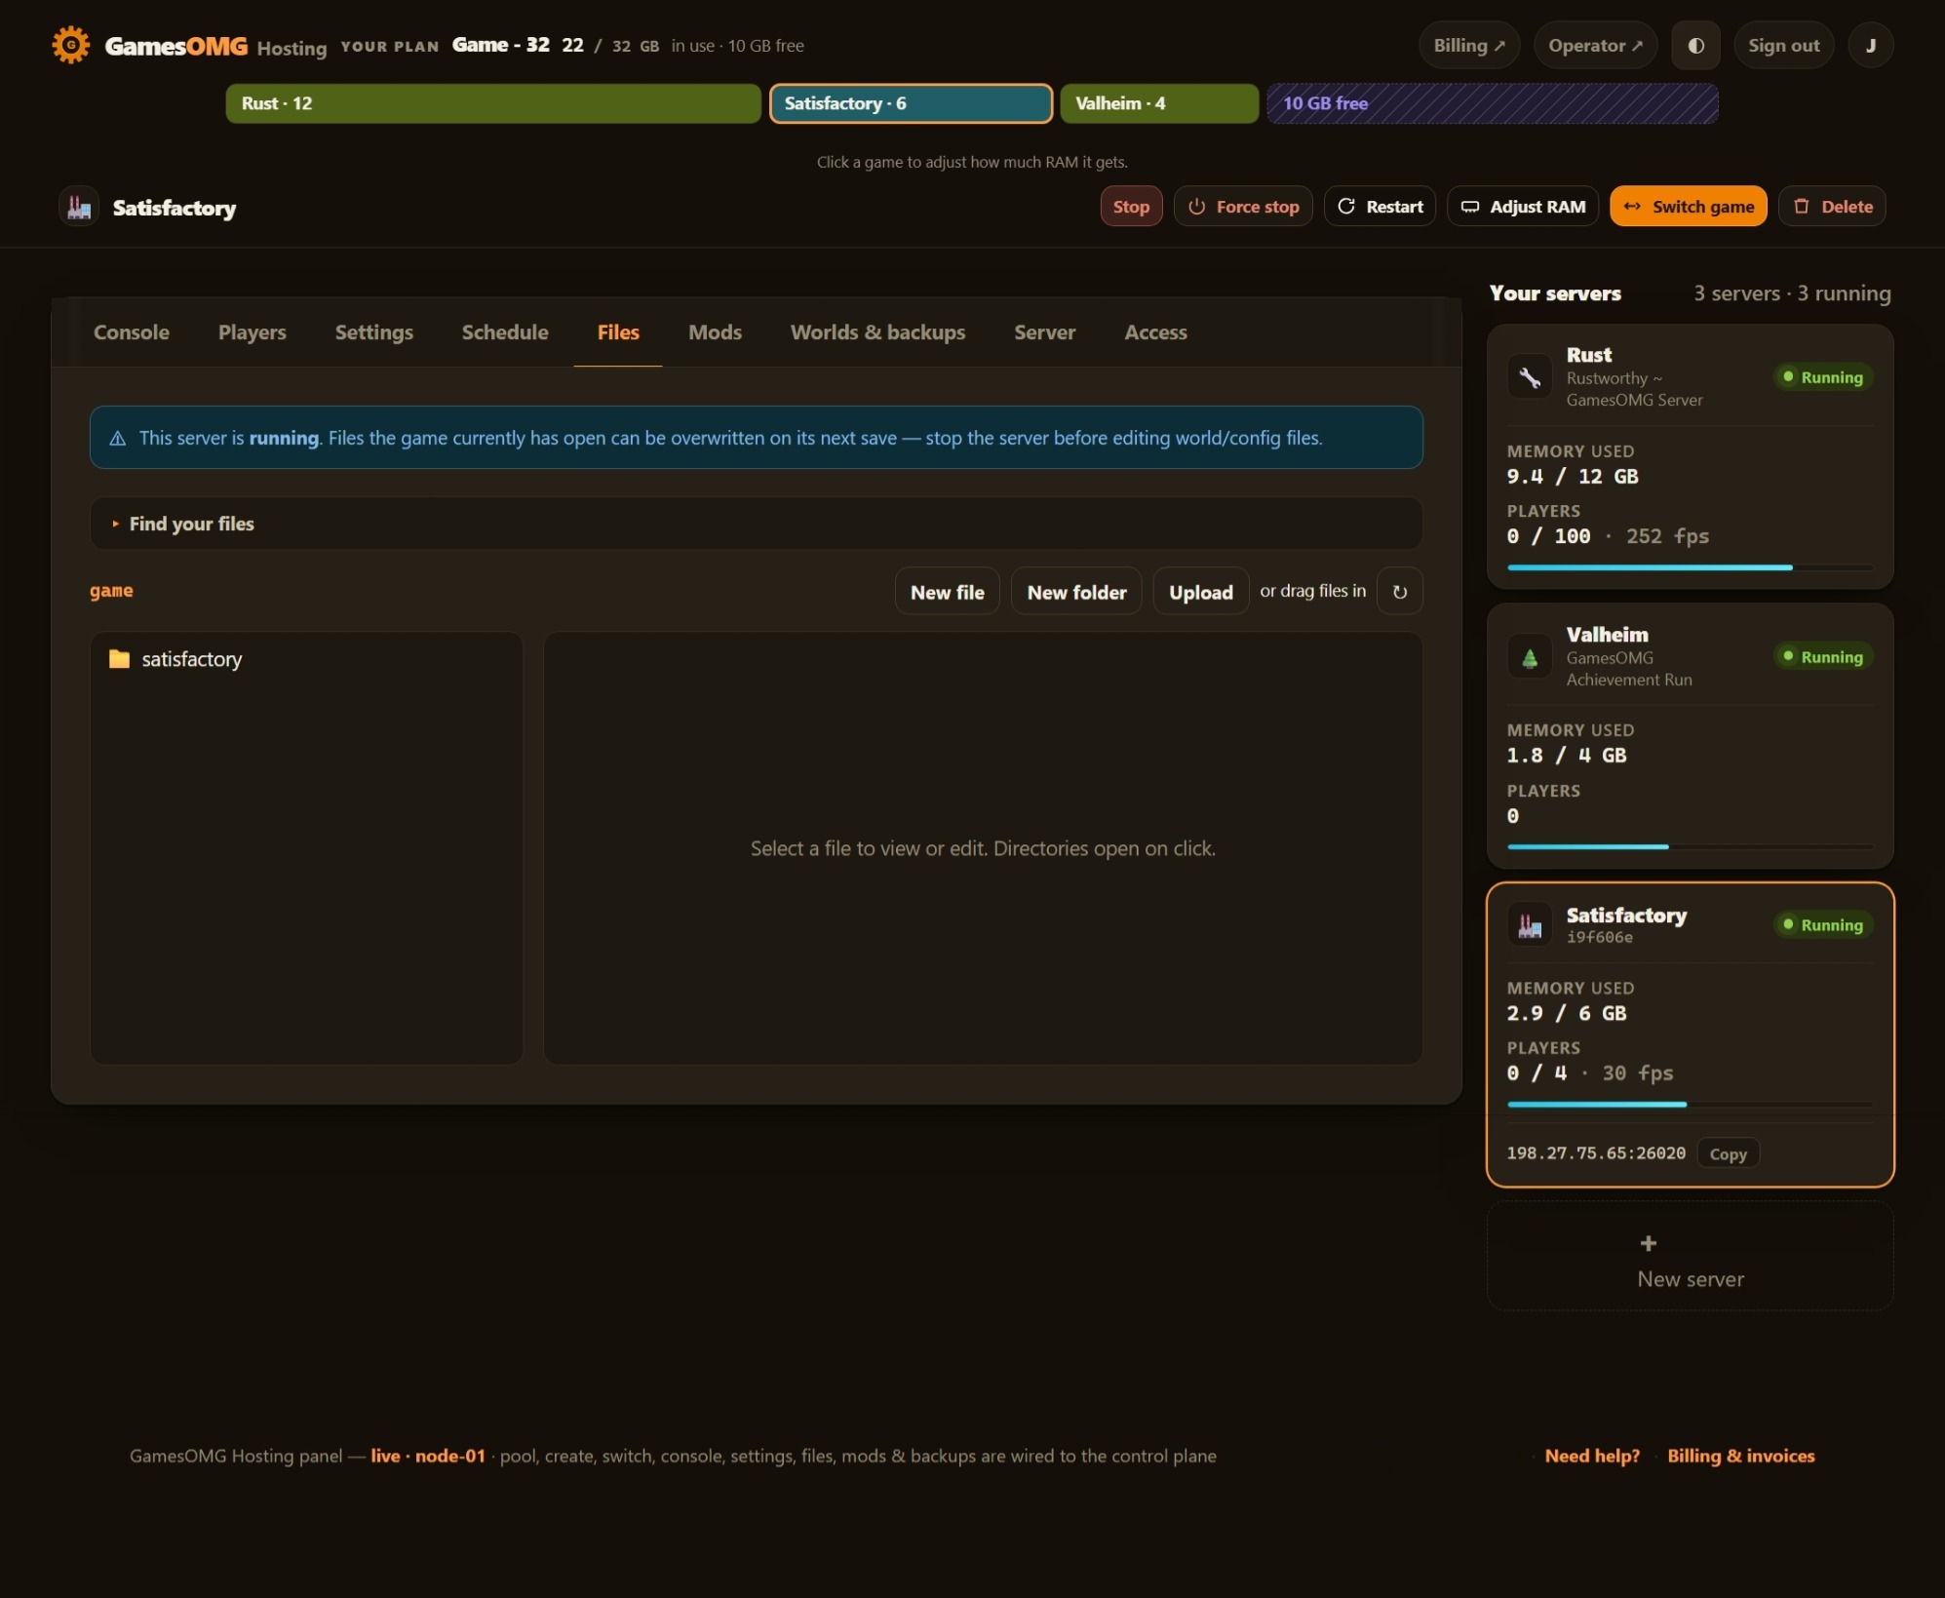Image resolution: width=1945 pixels, height=1598 pixels.
Task: Open the Access tab
Action: tap(1155, 332)
